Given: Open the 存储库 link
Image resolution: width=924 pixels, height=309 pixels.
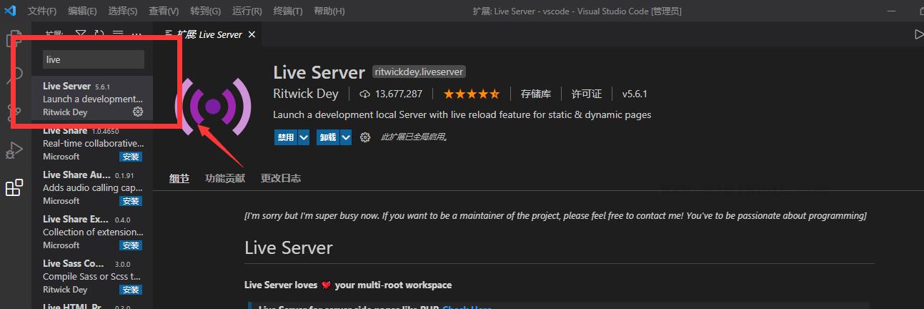Looking at the screenshot, I should [536, 94].
